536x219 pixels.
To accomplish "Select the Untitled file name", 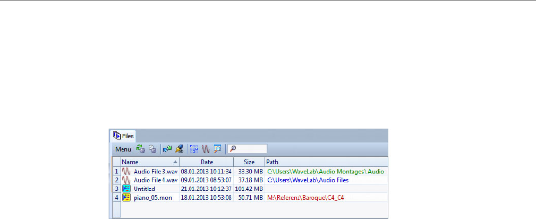I will pos(144,189).
